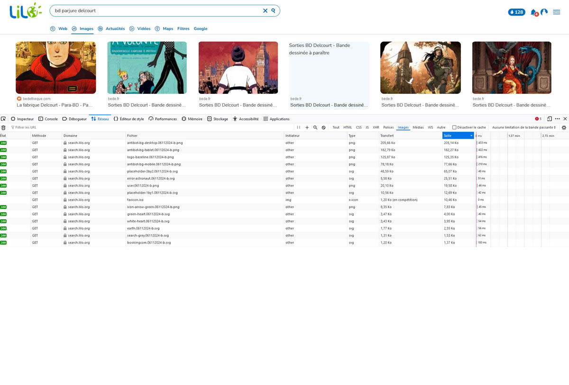Filter requests by WS
The height and width of the screenshot is (385, 569).
[431, 127]
